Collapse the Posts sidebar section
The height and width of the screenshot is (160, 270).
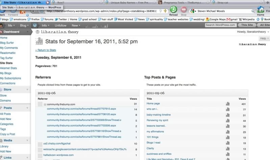[x=27, y=108]
